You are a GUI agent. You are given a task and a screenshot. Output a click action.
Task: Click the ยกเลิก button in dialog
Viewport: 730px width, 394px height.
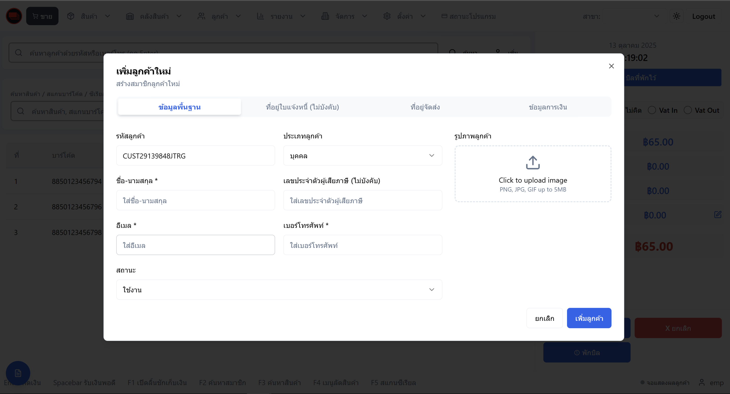[544, 318]
